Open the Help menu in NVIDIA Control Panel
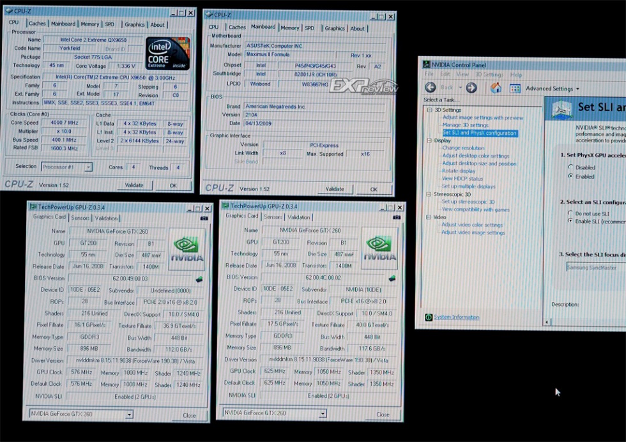 click(x=516, y=75)
